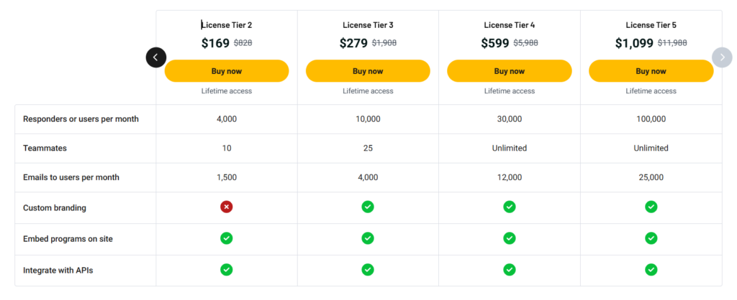Image resolution: width=737 pixels, height=300 pixels.
Task: Click Tier 4 Custom branding checkmark
Action: click(x=509, y=207)
